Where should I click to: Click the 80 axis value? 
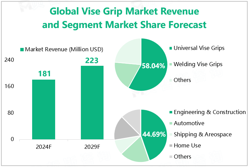coord(10,113)
